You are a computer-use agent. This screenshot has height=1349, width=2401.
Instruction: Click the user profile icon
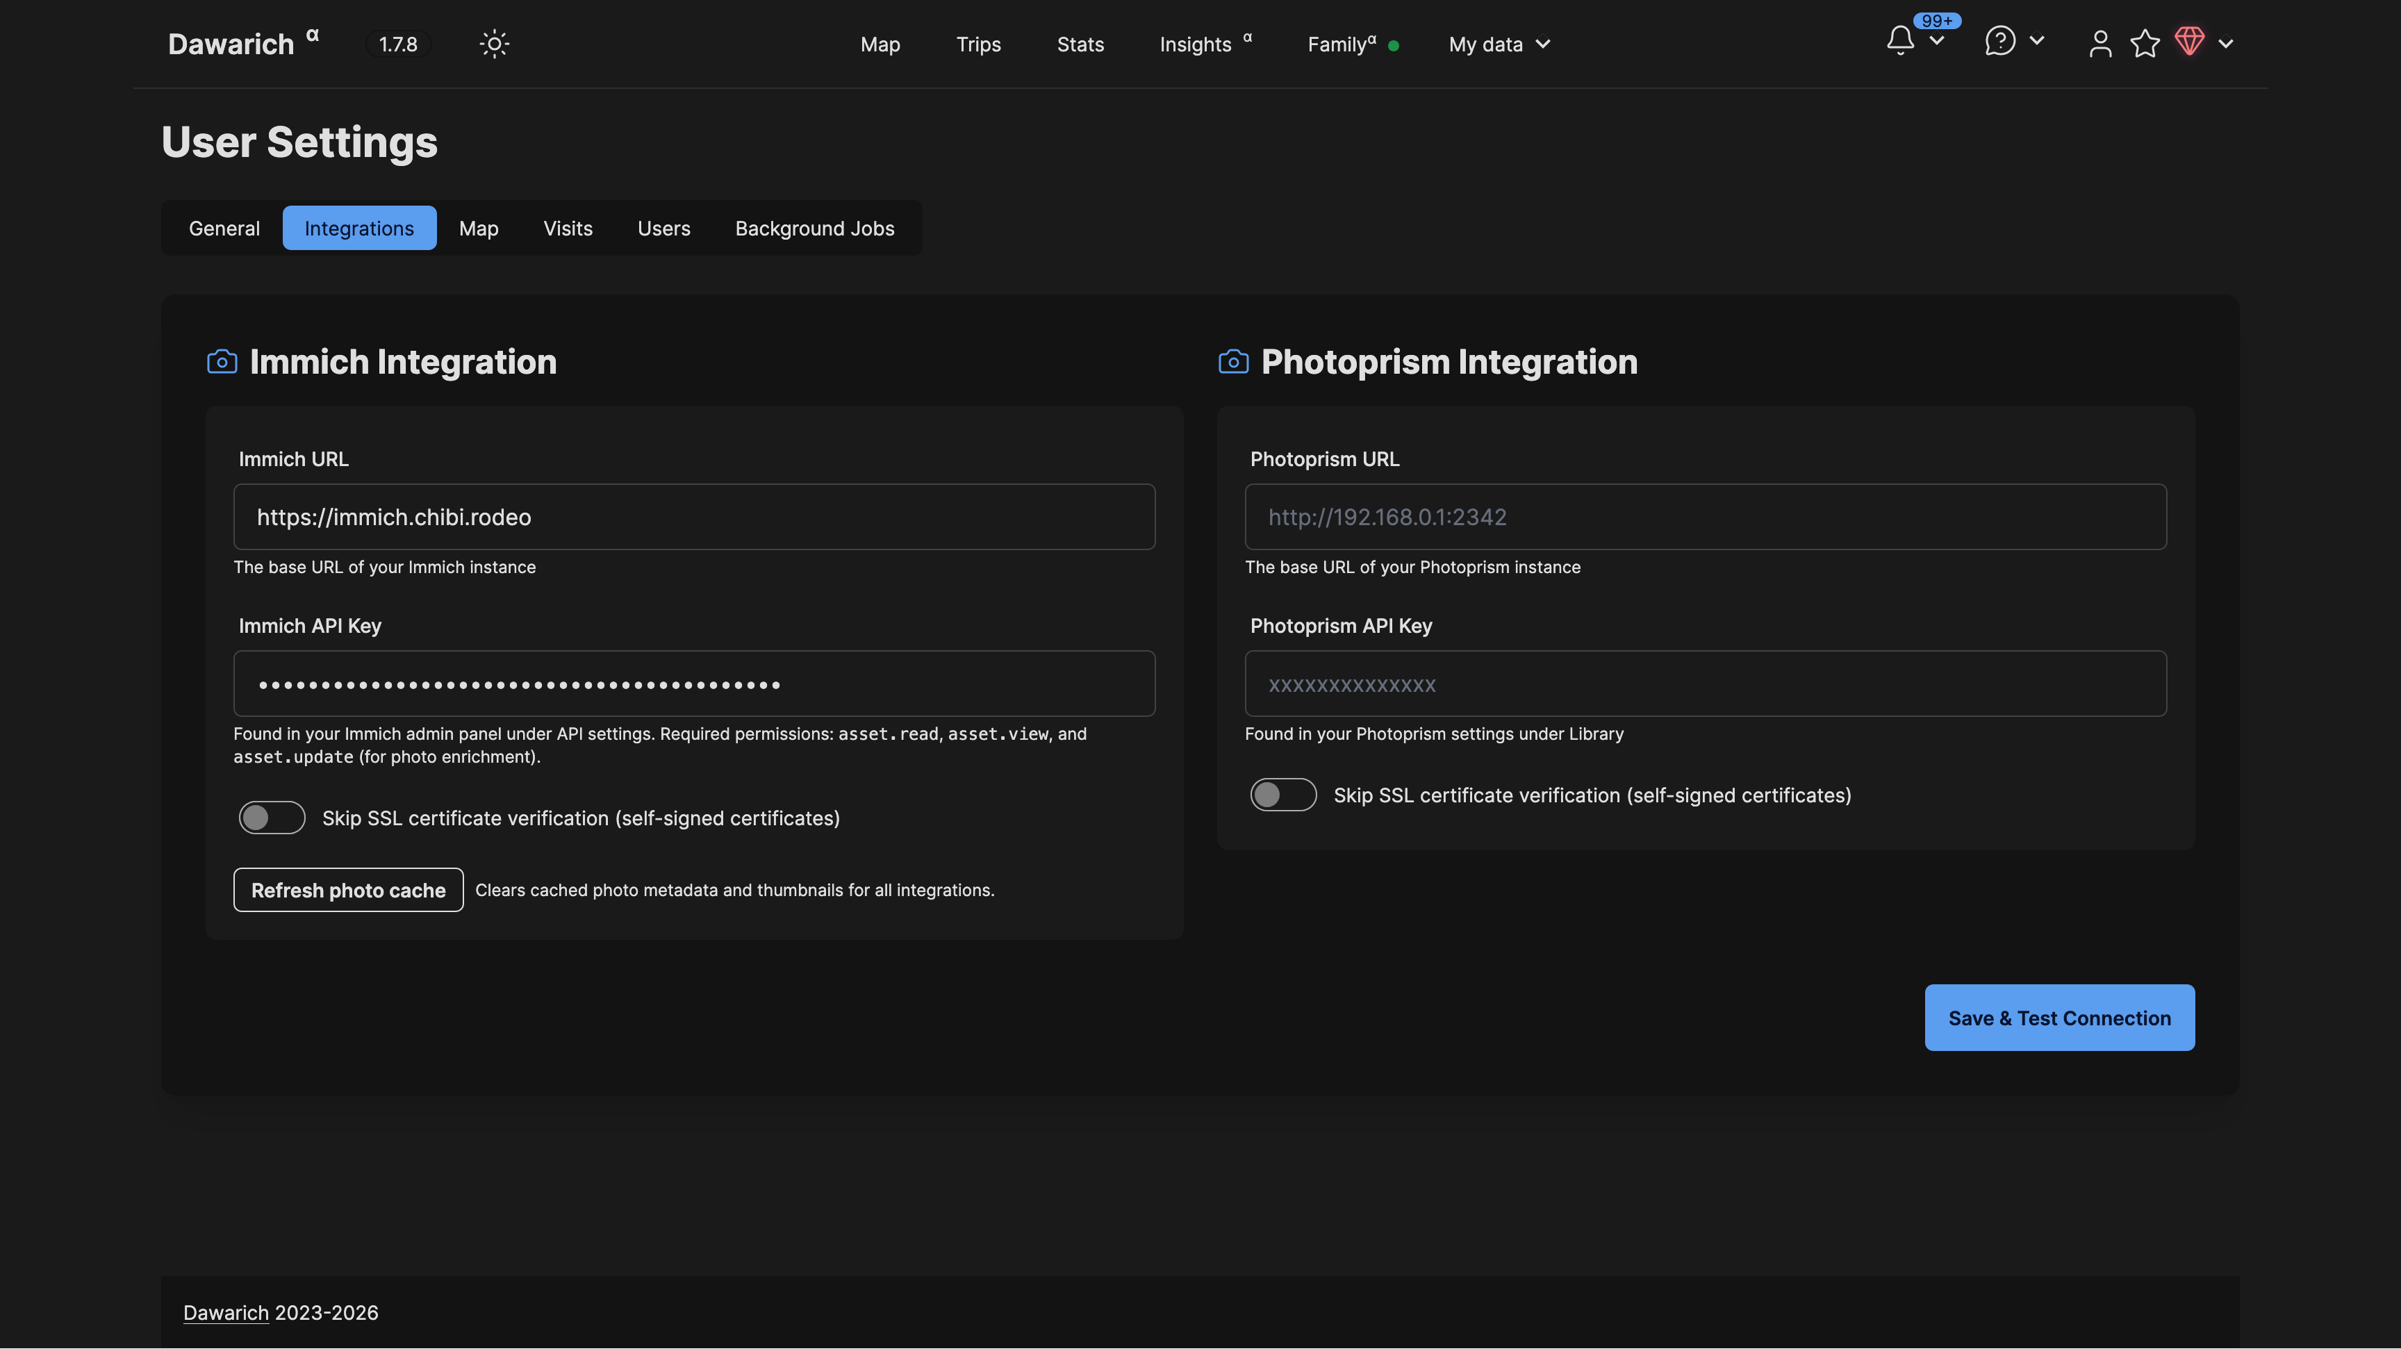pyautogui.click(x=2100, y=44)
